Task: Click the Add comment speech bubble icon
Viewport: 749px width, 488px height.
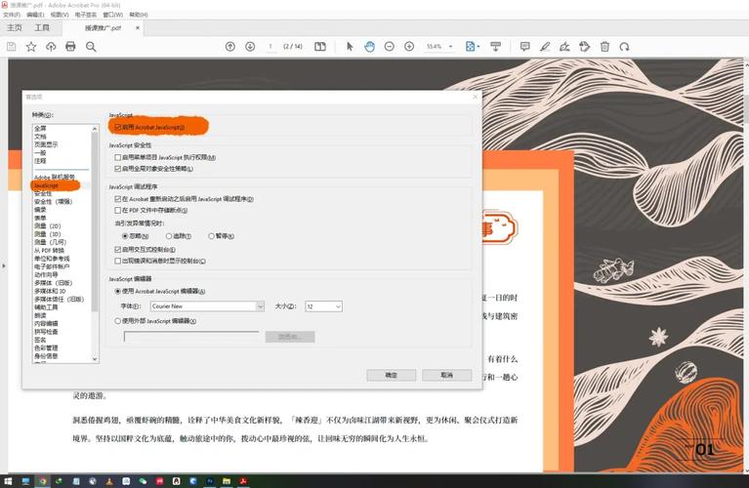Action: pyautogui.click(x=525, y=46)
